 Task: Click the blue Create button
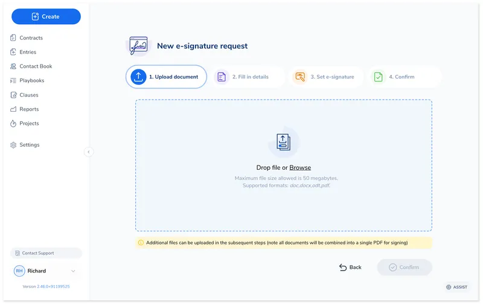[46, 16]
